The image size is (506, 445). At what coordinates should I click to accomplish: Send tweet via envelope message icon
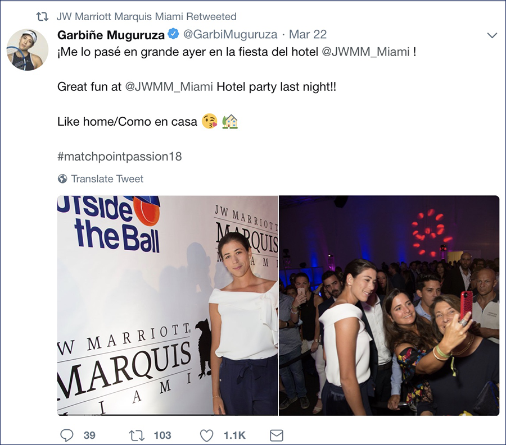[277, 435]
